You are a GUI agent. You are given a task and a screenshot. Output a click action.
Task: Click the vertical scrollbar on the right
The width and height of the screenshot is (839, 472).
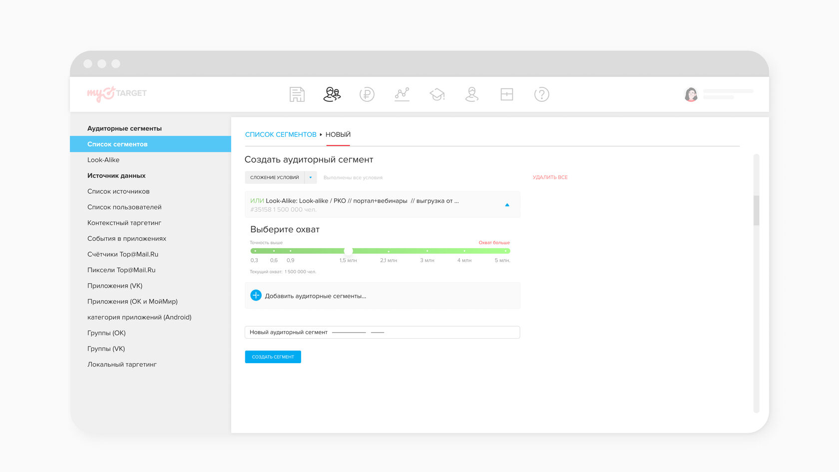coord(756,210)
